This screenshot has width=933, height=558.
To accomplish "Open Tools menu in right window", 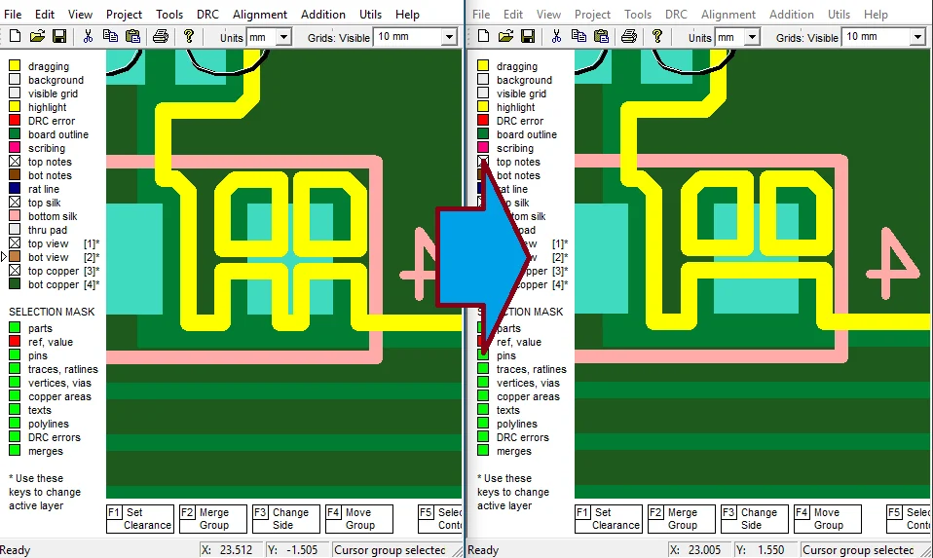I will [x=638, y=15].
